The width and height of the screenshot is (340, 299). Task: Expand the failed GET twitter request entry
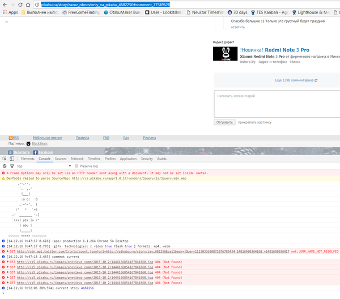coord(3,251)
